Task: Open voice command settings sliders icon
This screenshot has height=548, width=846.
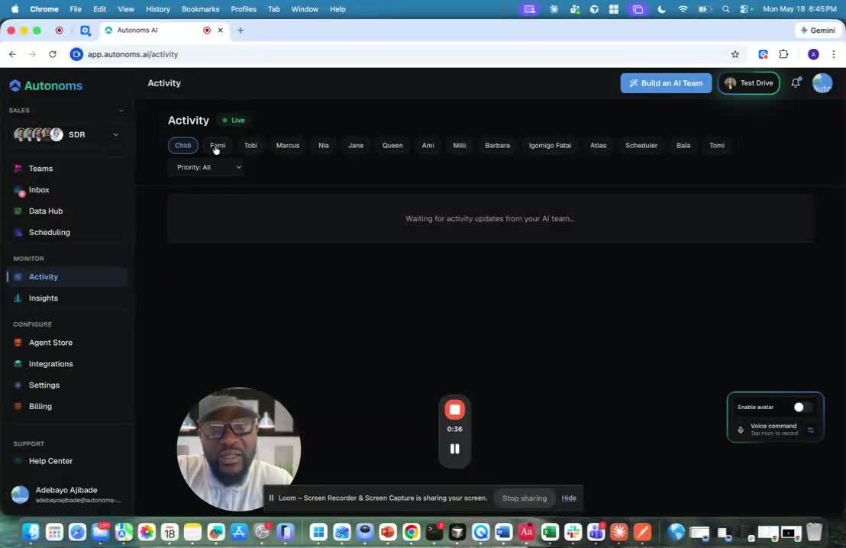Action: point(810,430)
